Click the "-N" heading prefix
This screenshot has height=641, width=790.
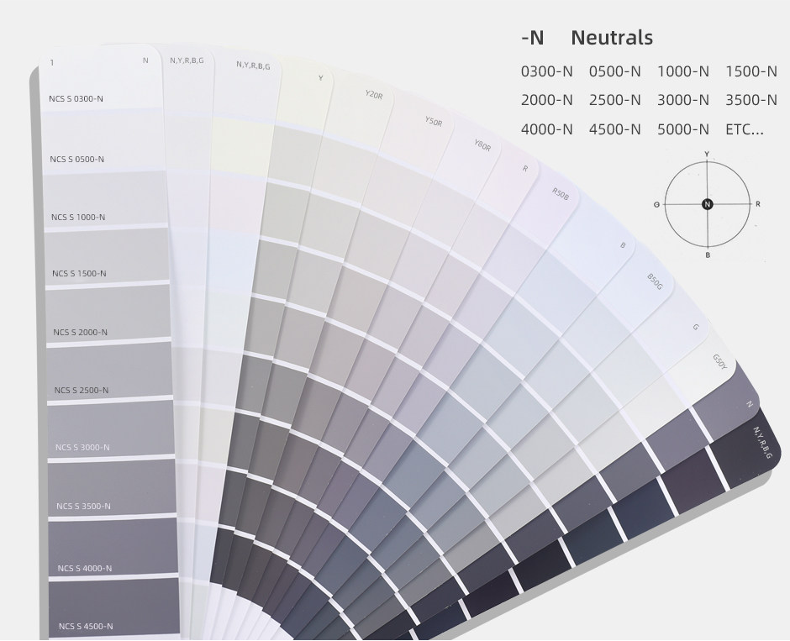coord(533,38)
